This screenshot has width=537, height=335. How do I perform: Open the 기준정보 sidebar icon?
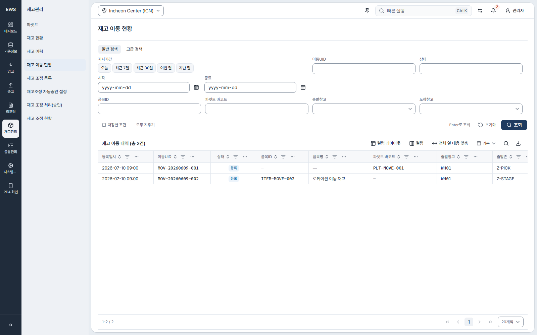click(11, 48)
